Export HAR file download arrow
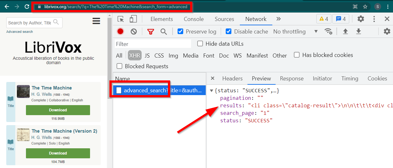This screenshot has height=168, width=393. [359, 31]
